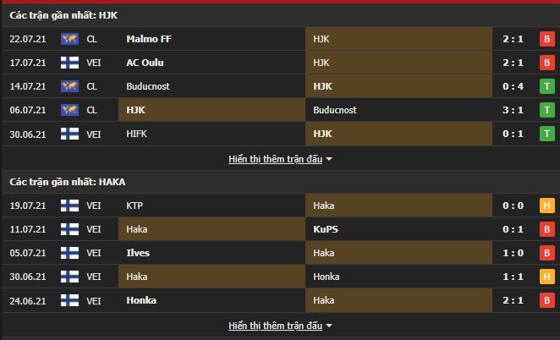This screenshot has height=340, width=560.
Task: Click the win badge for Buducnost 0:4 match
Action: 546,86
